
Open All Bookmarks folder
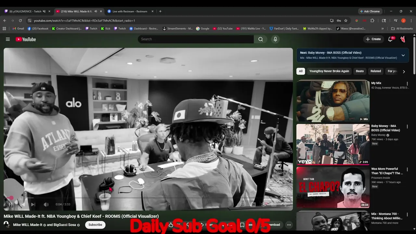(402, 29)
